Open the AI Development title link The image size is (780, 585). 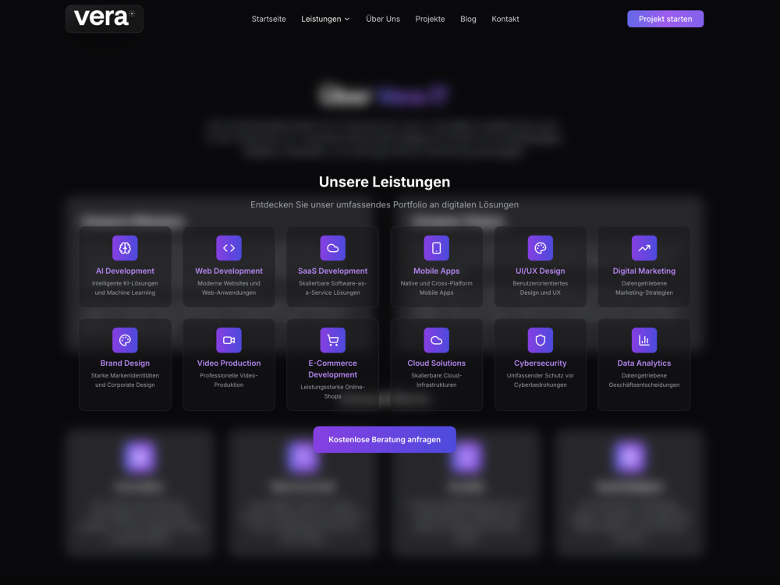125,271
